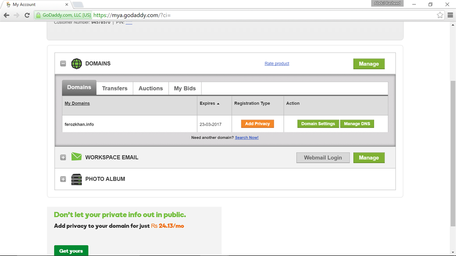Click the green padlock security icon
The width and height of the screenshot is (456, 256).
pos(38,15)
